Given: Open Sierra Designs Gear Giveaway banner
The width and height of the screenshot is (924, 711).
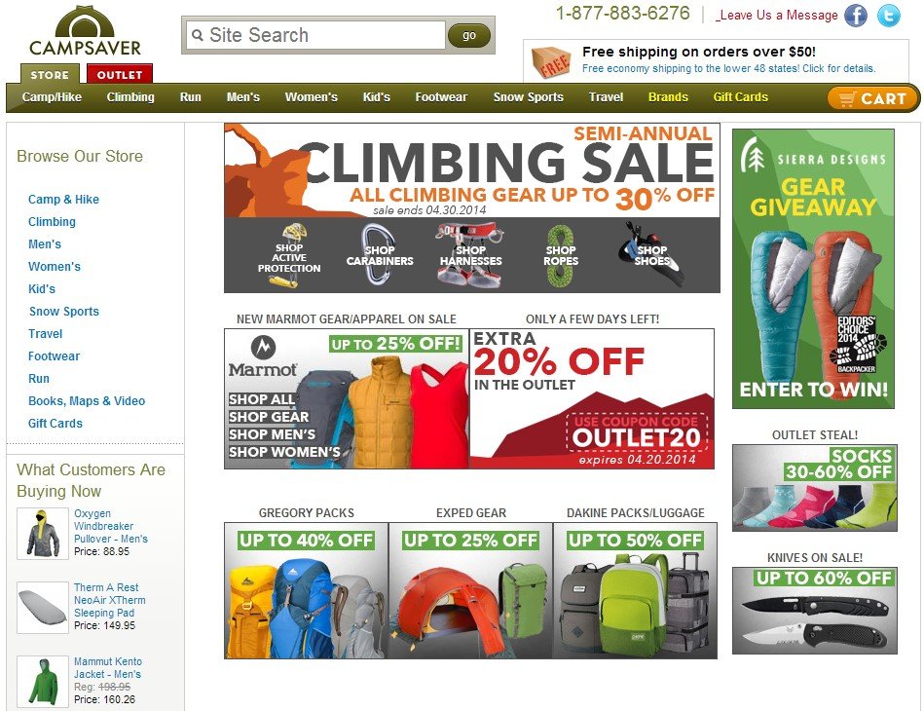Looking at the screenshot, I should point(813,269).
